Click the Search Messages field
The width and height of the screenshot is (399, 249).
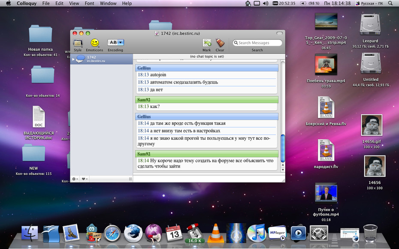click(257, 43)
